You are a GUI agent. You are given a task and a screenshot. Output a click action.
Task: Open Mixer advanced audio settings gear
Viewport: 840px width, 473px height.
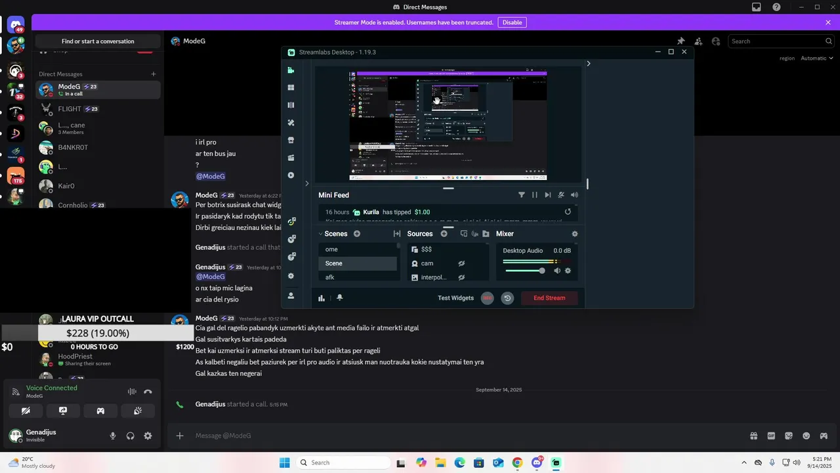(x=575, y=234)
